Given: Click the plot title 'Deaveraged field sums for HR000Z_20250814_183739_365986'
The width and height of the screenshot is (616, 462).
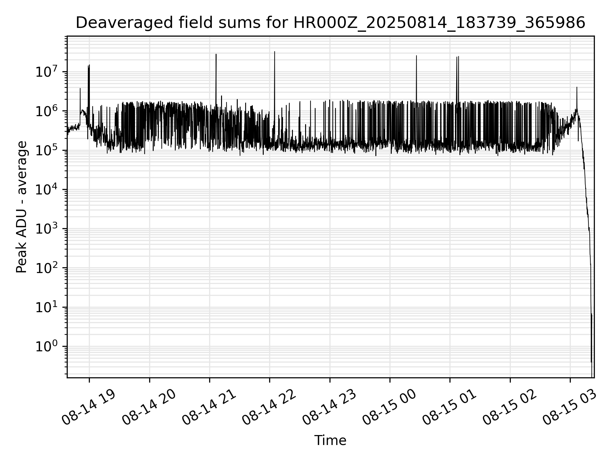Looking at the screenshot, I should coord(330,23).
